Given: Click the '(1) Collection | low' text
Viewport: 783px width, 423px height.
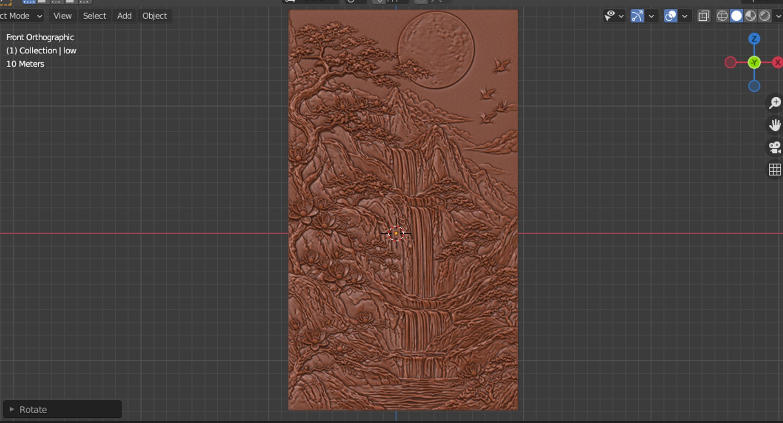Looking at the screenshot, I should (41, 50).
